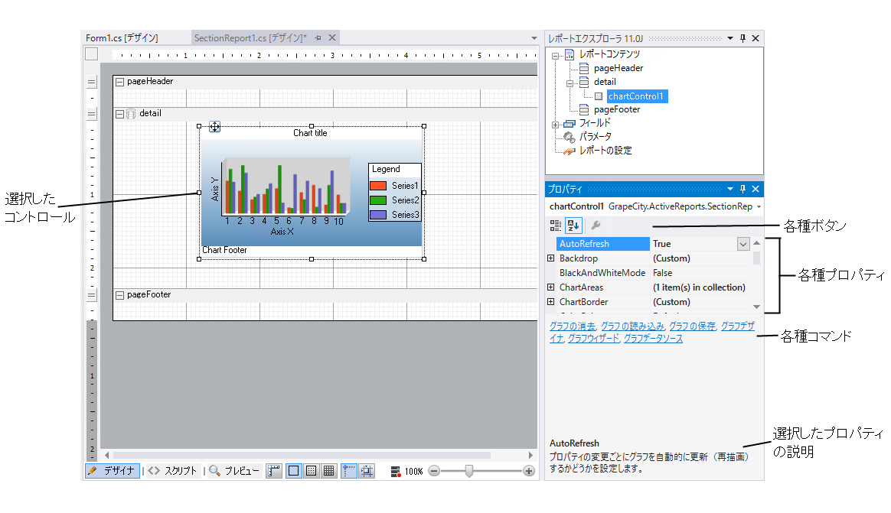Click the categorized view button in Properties
The width and height of the screenshot is (891, 513).
pos(556,226)
